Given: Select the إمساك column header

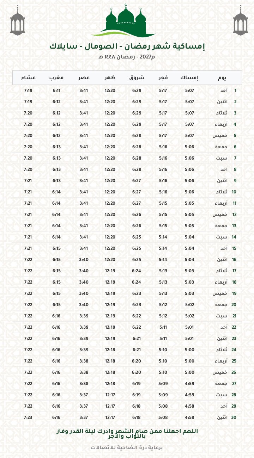Looking at the screenshot, I should pos(189,78).
